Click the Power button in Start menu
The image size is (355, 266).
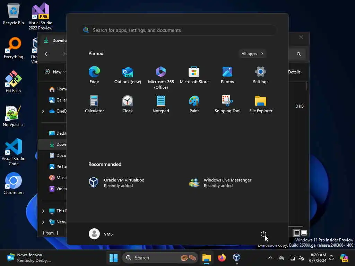263,234
